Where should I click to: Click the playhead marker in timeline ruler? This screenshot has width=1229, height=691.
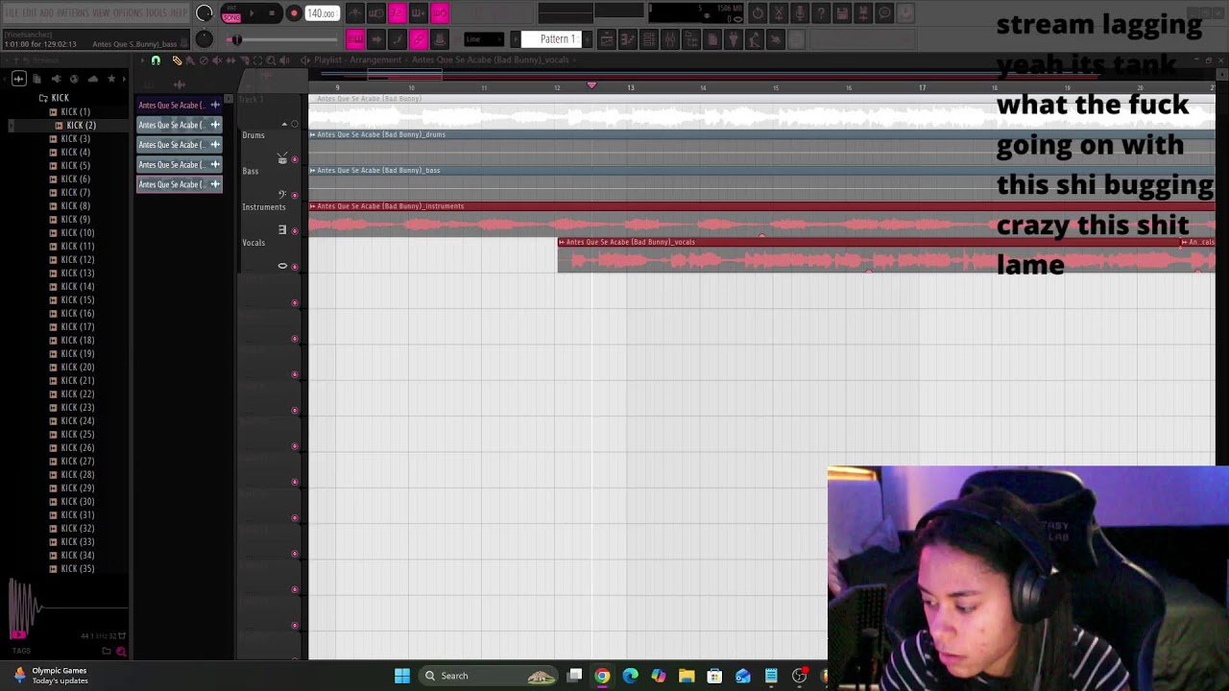point(591,86)
